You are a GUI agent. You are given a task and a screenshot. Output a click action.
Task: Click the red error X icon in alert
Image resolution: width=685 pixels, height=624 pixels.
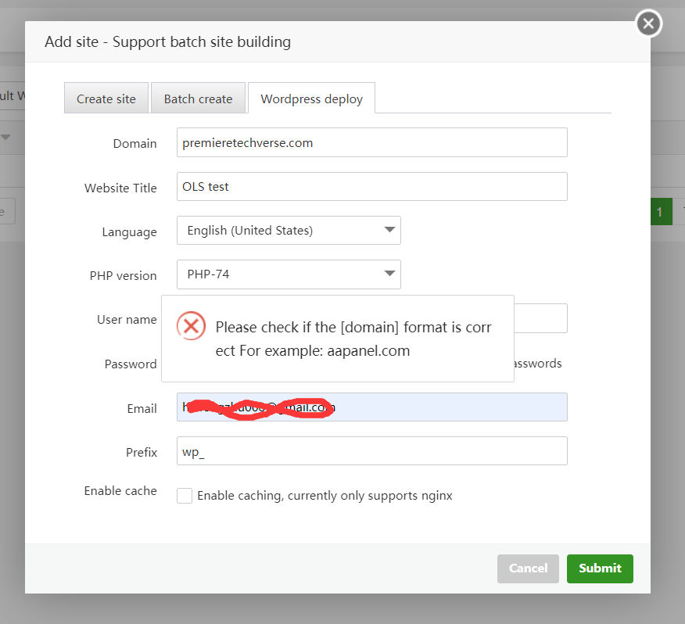191,325
